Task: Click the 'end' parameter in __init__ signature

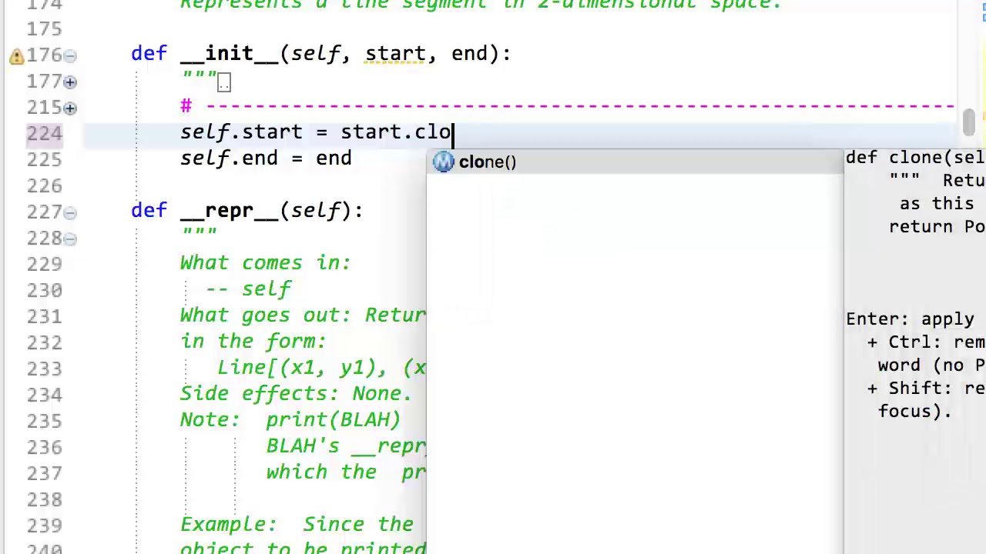Action: pos(469,54)
